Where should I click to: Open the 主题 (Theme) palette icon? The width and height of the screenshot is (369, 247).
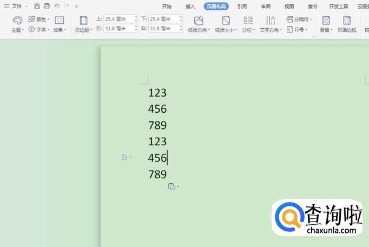point(17,21)
